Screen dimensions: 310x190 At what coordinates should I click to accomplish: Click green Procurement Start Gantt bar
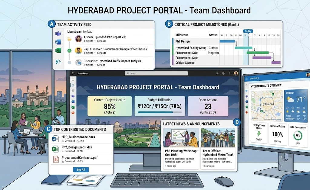point(258,53)
